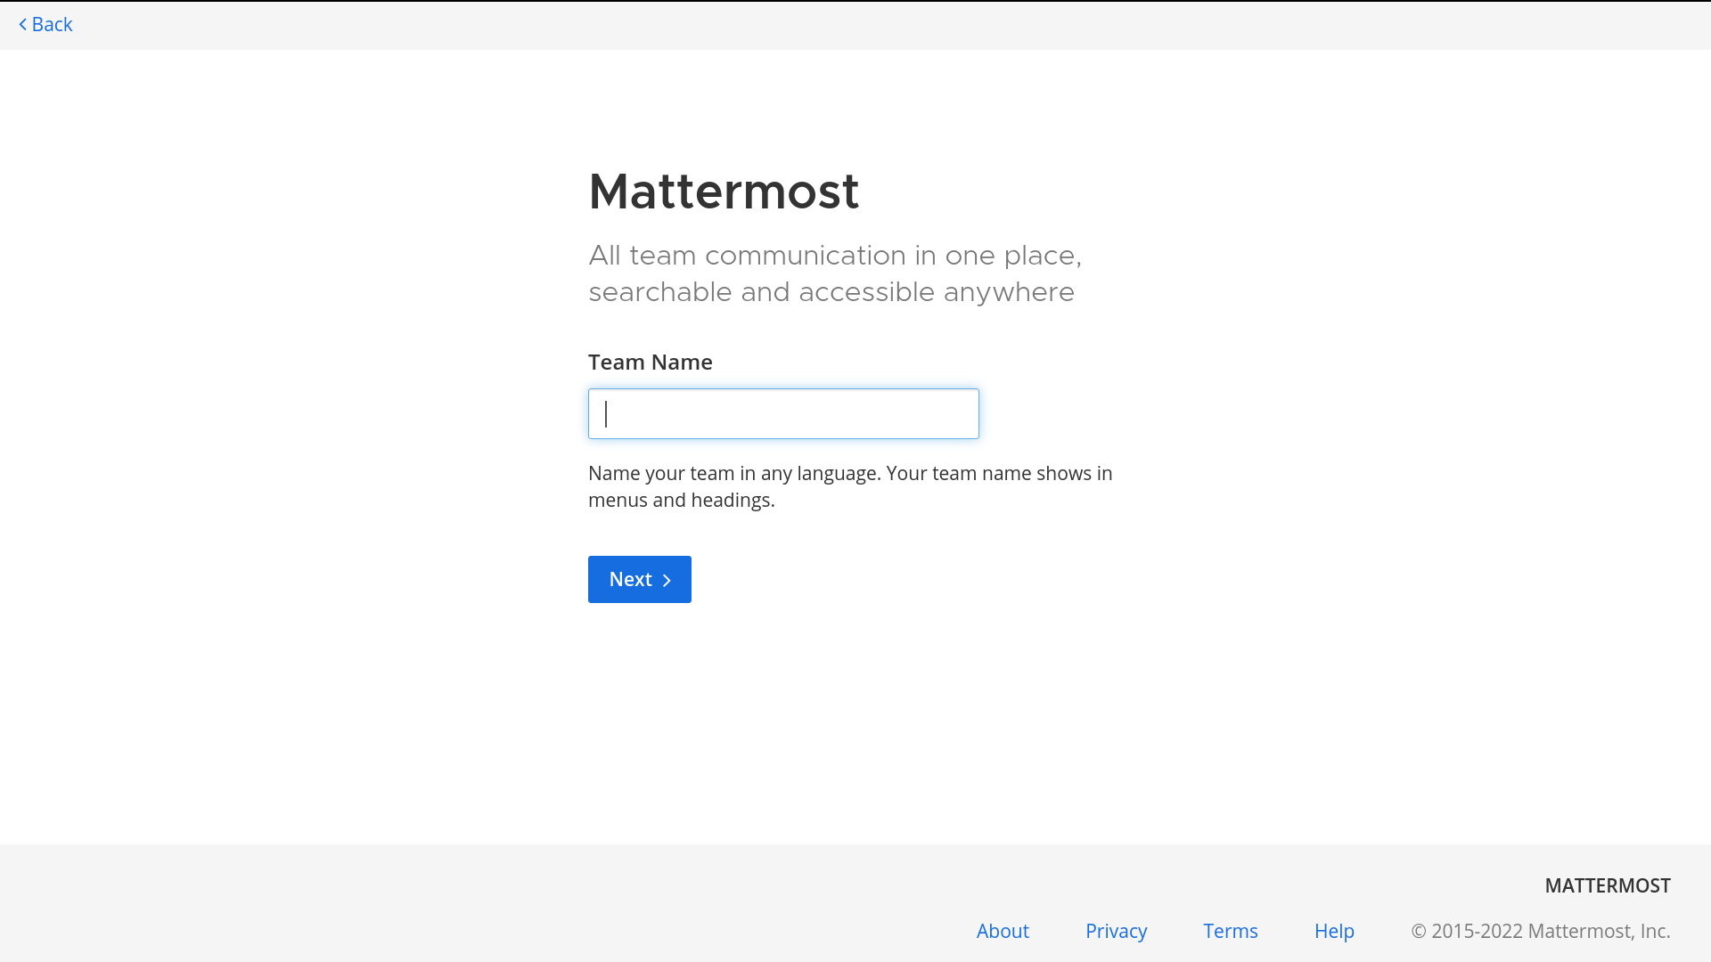Viewport: 1711px width, 962px height.
Task: Open the Privacy footer link
Action: coord(1116,931)
